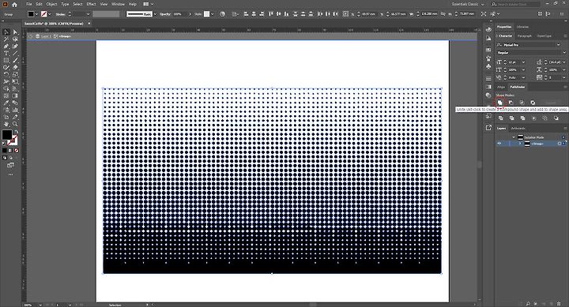
Task: Set fill to None in toolbar
Action: (17, 151)
